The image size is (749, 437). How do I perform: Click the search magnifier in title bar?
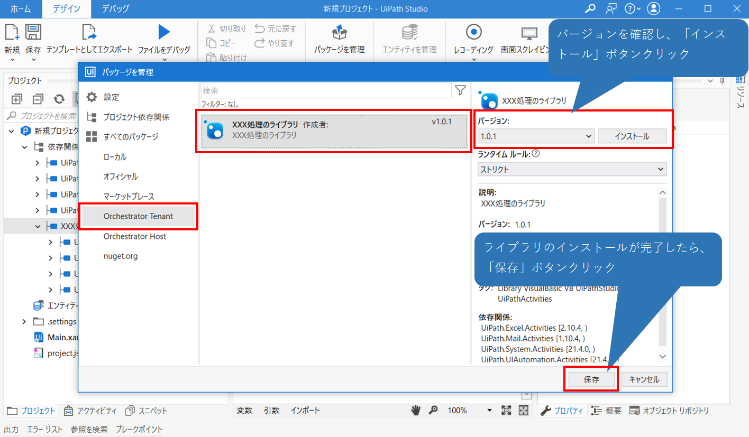[x=590, y=8]
